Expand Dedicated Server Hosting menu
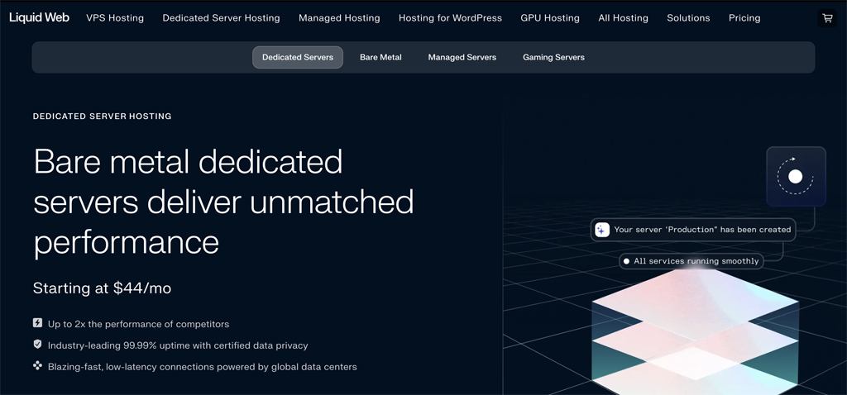This screenshot has width=847, height=395. 221,18
